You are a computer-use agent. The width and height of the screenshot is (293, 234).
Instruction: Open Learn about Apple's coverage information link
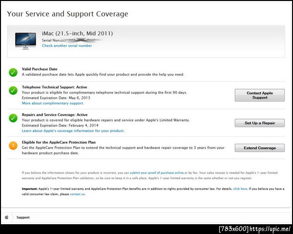point(73,130)
